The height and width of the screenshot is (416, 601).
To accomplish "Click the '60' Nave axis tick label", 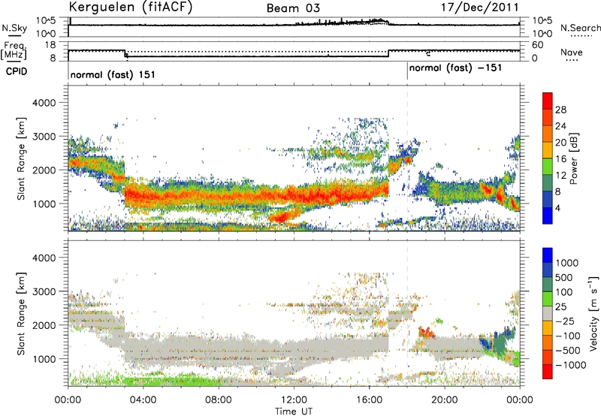I will pyautogui.click(x=537, y=45).
